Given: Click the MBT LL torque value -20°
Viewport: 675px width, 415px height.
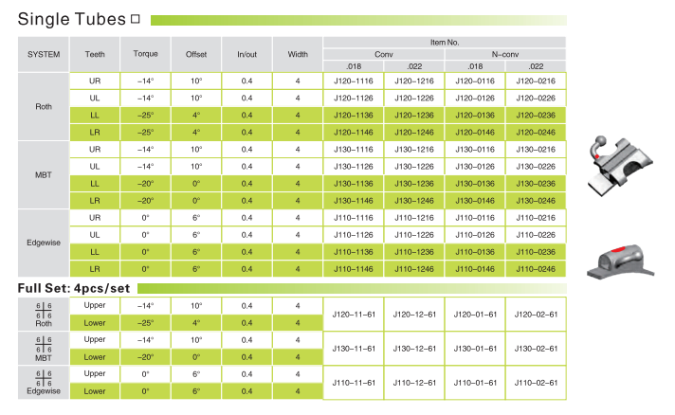Looking at the screenshot, I should coord(145,184).
